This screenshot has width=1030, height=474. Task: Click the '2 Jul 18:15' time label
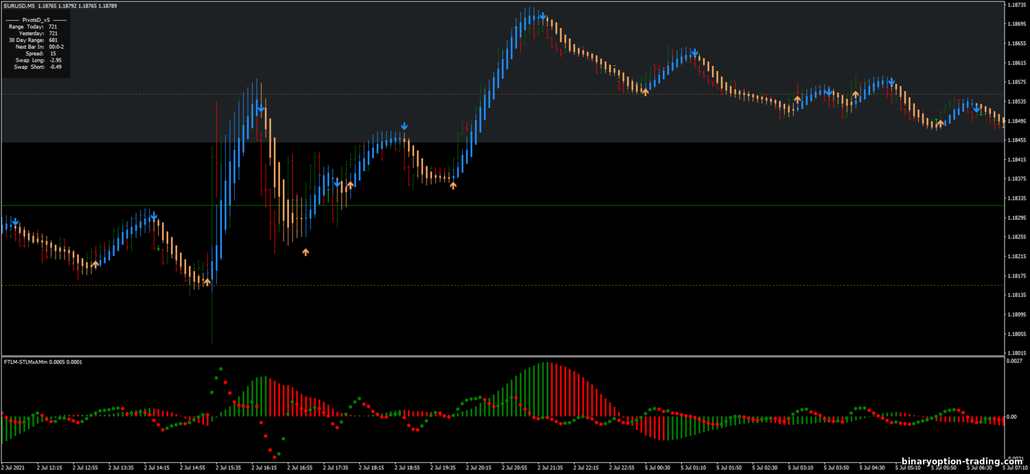coord(371,468)
